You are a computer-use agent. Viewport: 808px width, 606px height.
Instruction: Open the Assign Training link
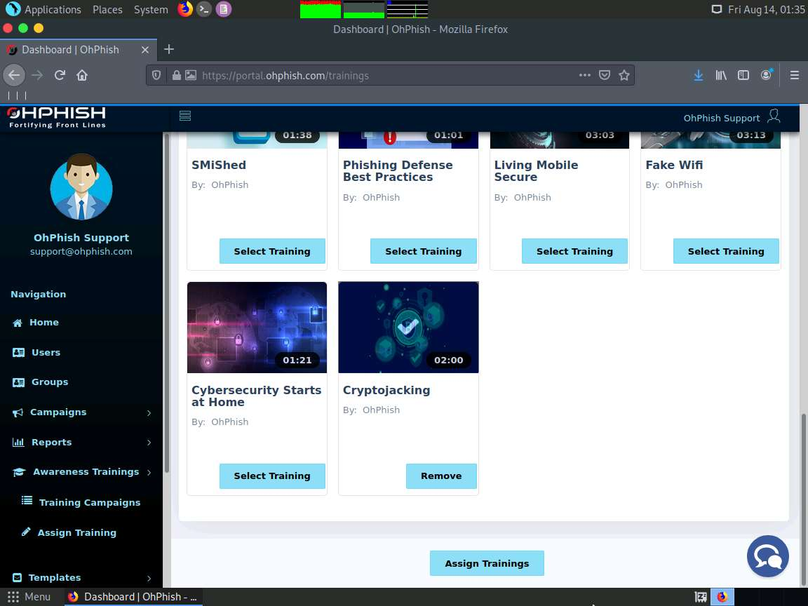[76, 532]
